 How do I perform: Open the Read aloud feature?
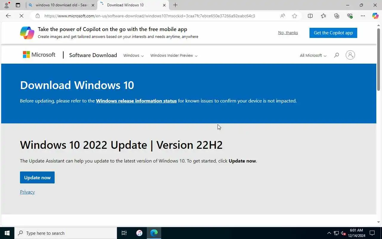[x=283, y=16]
